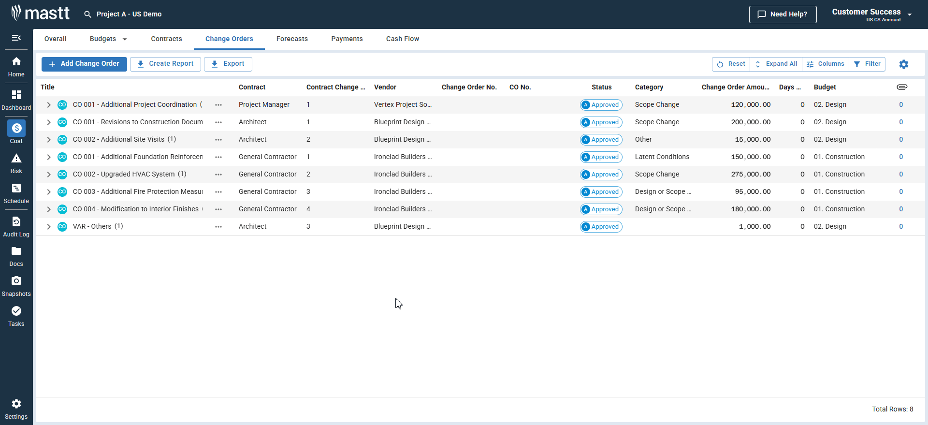Image resolution: width=928 pixels, height=425 pixels.
Task: Open row options for CO 002 Additional Site Visits
Action: pyautogui.click(x=218, y=140)
